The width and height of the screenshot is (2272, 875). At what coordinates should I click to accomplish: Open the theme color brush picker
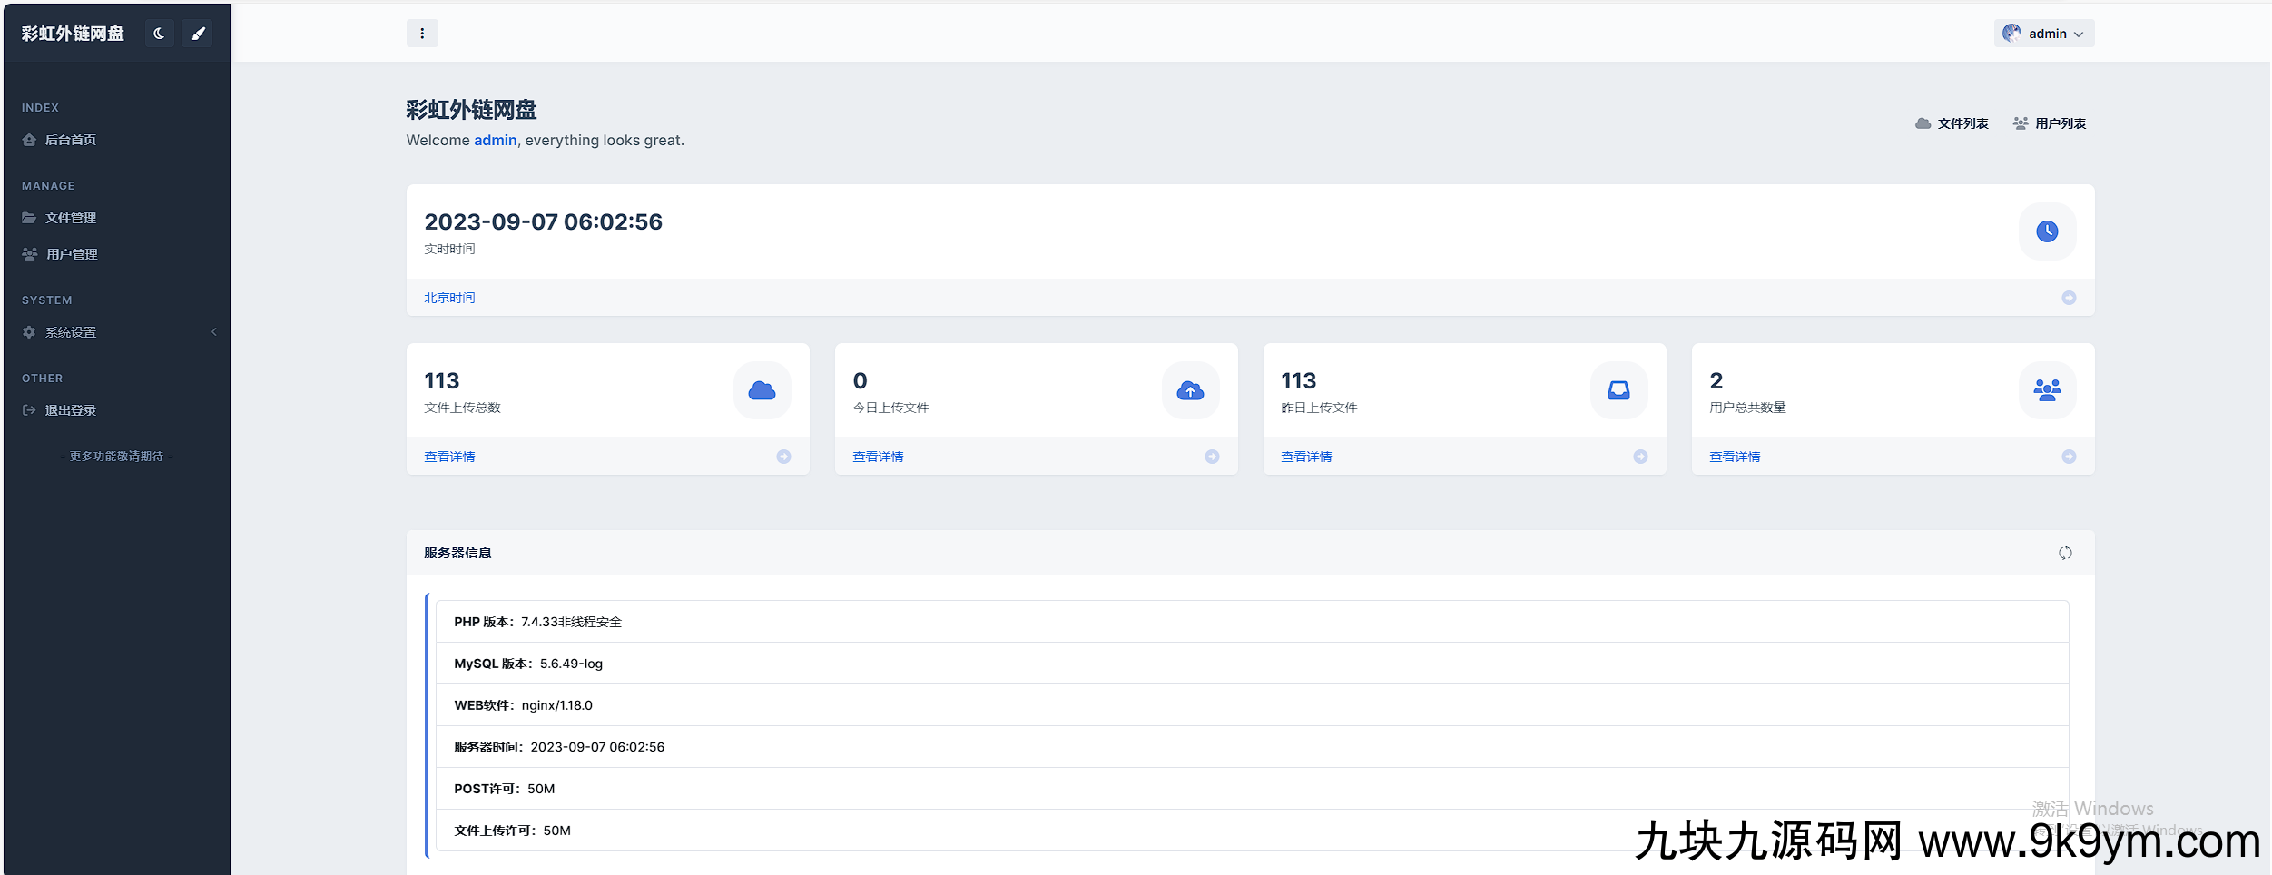(198, 34)
